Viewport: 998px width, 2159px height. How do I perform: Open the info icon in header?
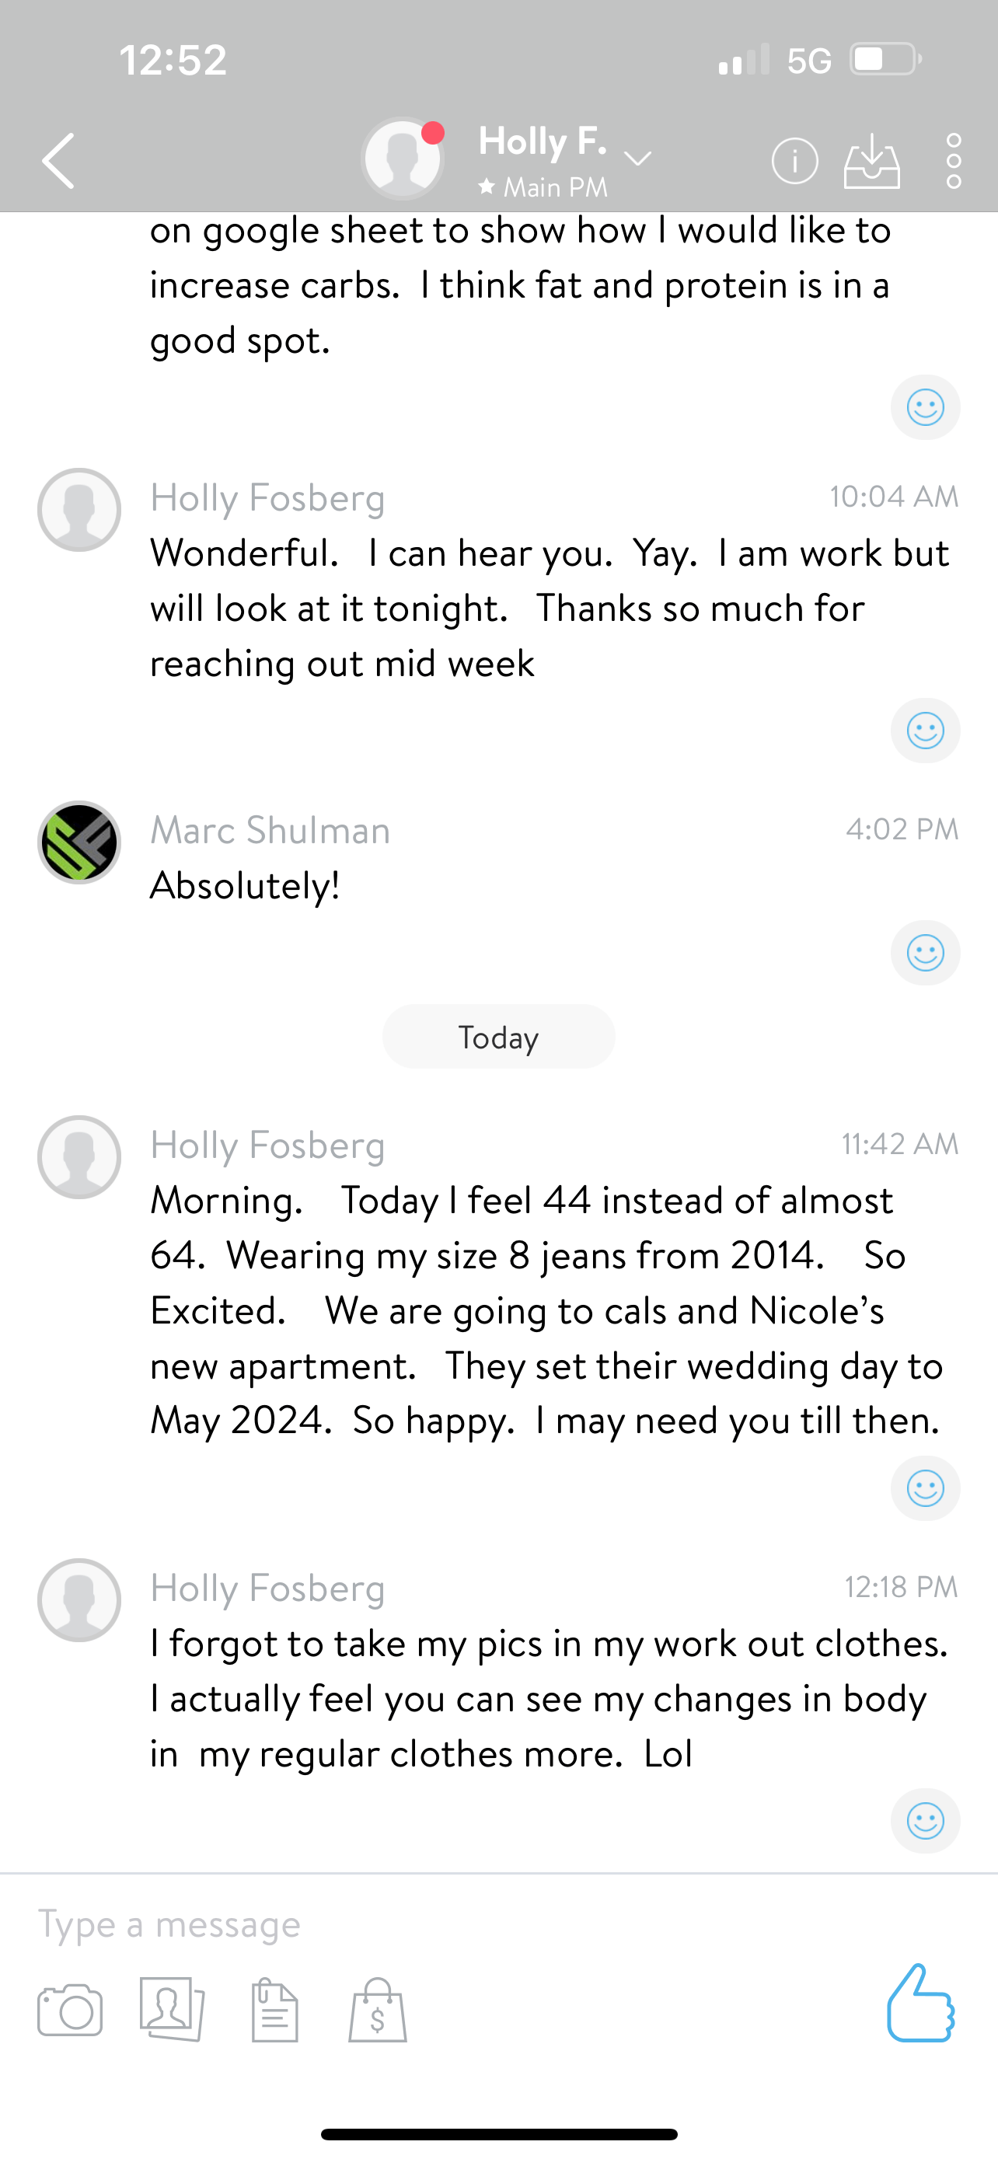(794, 160)
